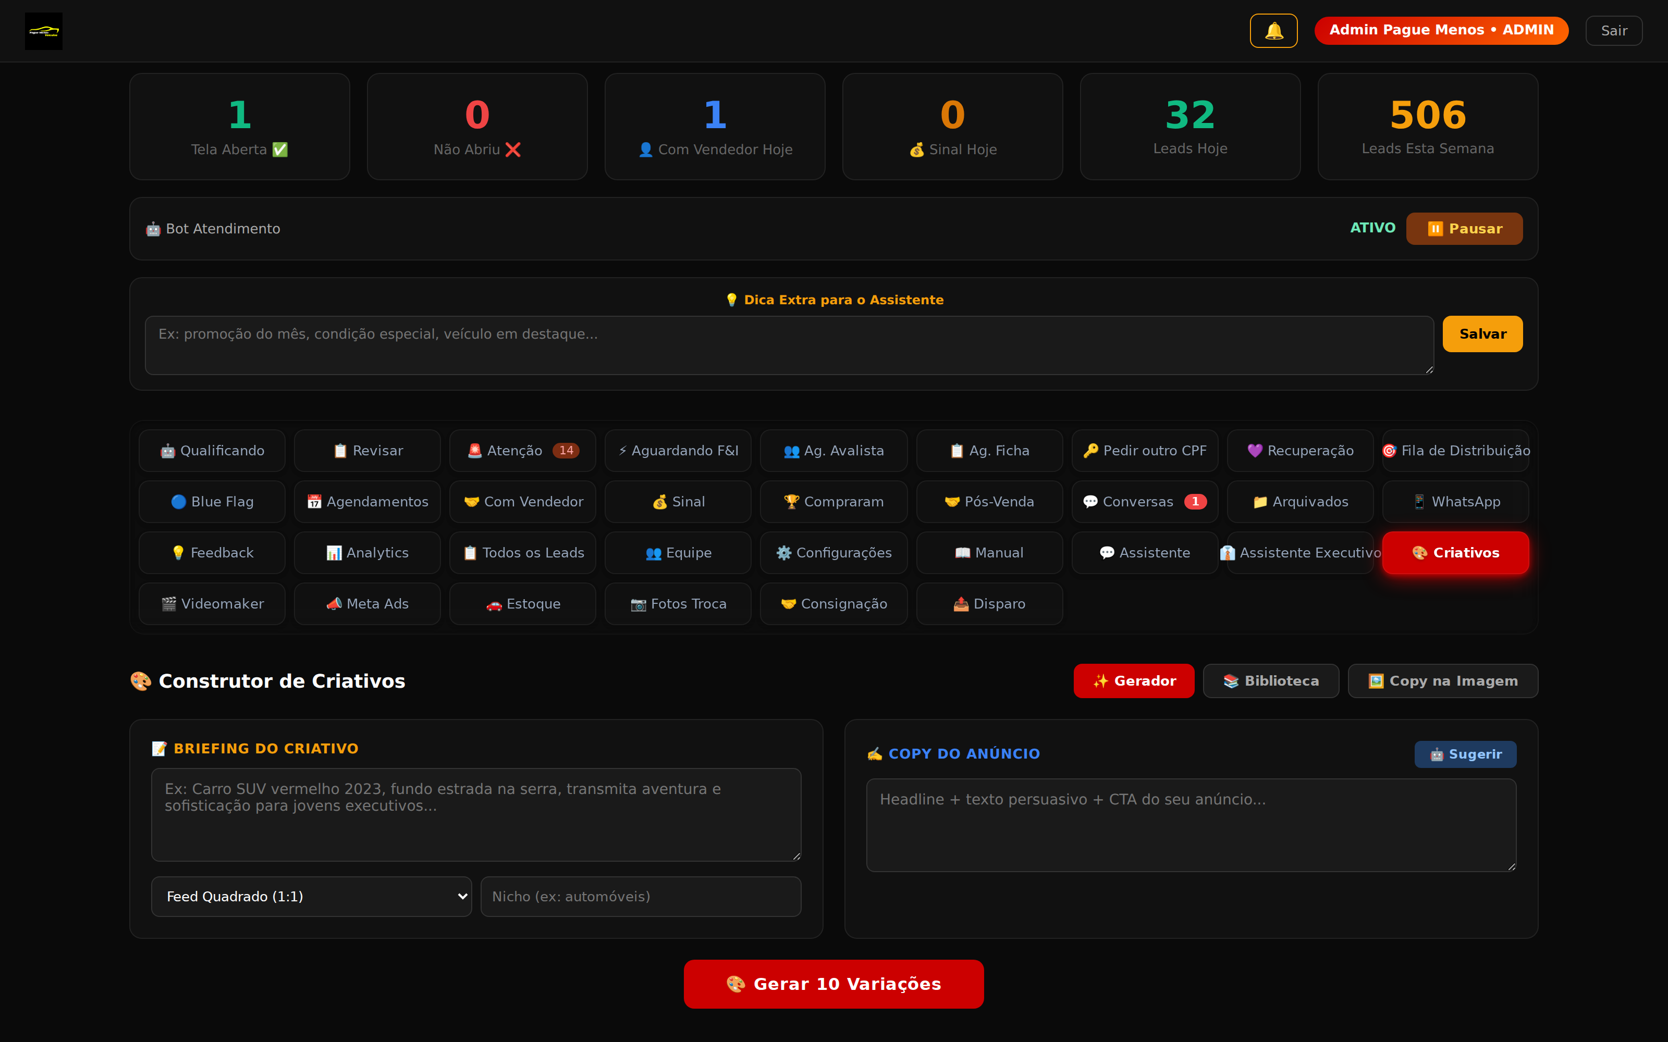Open the Fila de Distribuição tab

click(x=1456, y=451)
